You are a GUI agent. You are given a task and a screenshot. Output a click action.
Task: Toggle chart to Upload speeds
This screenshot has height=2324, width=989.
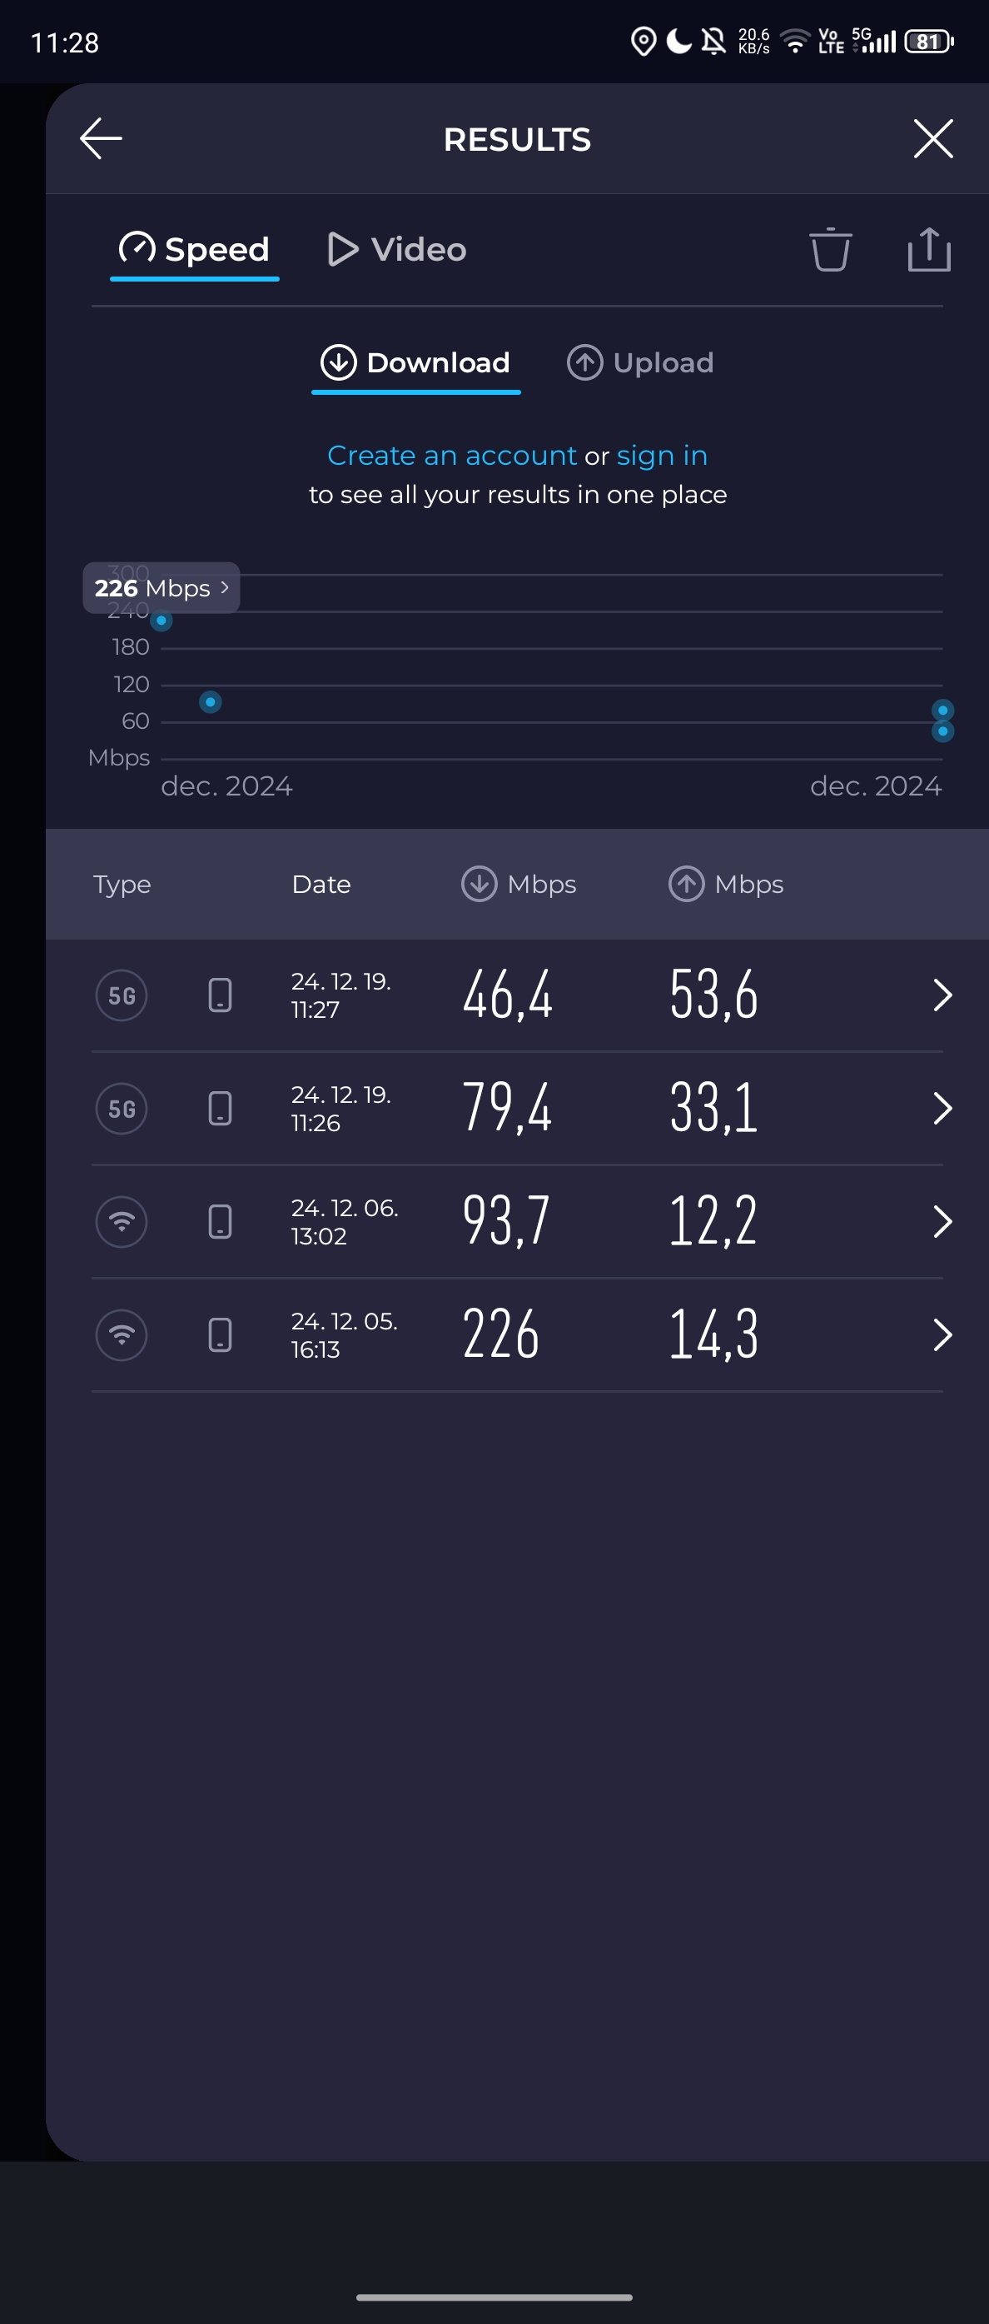[x=640, y=362]
